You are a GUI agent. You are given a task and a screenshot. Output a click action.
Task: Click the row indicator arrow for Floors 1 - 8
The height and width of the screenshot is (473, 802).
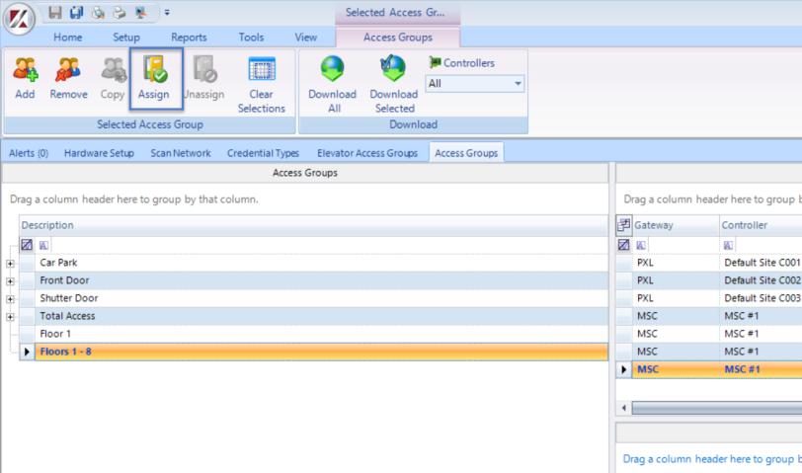click(x=27, y=352)
